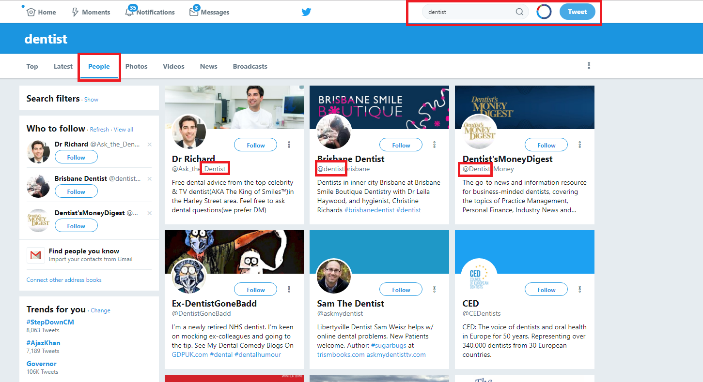Open Find people you know
Screen dimensions: 703x382
84,251
